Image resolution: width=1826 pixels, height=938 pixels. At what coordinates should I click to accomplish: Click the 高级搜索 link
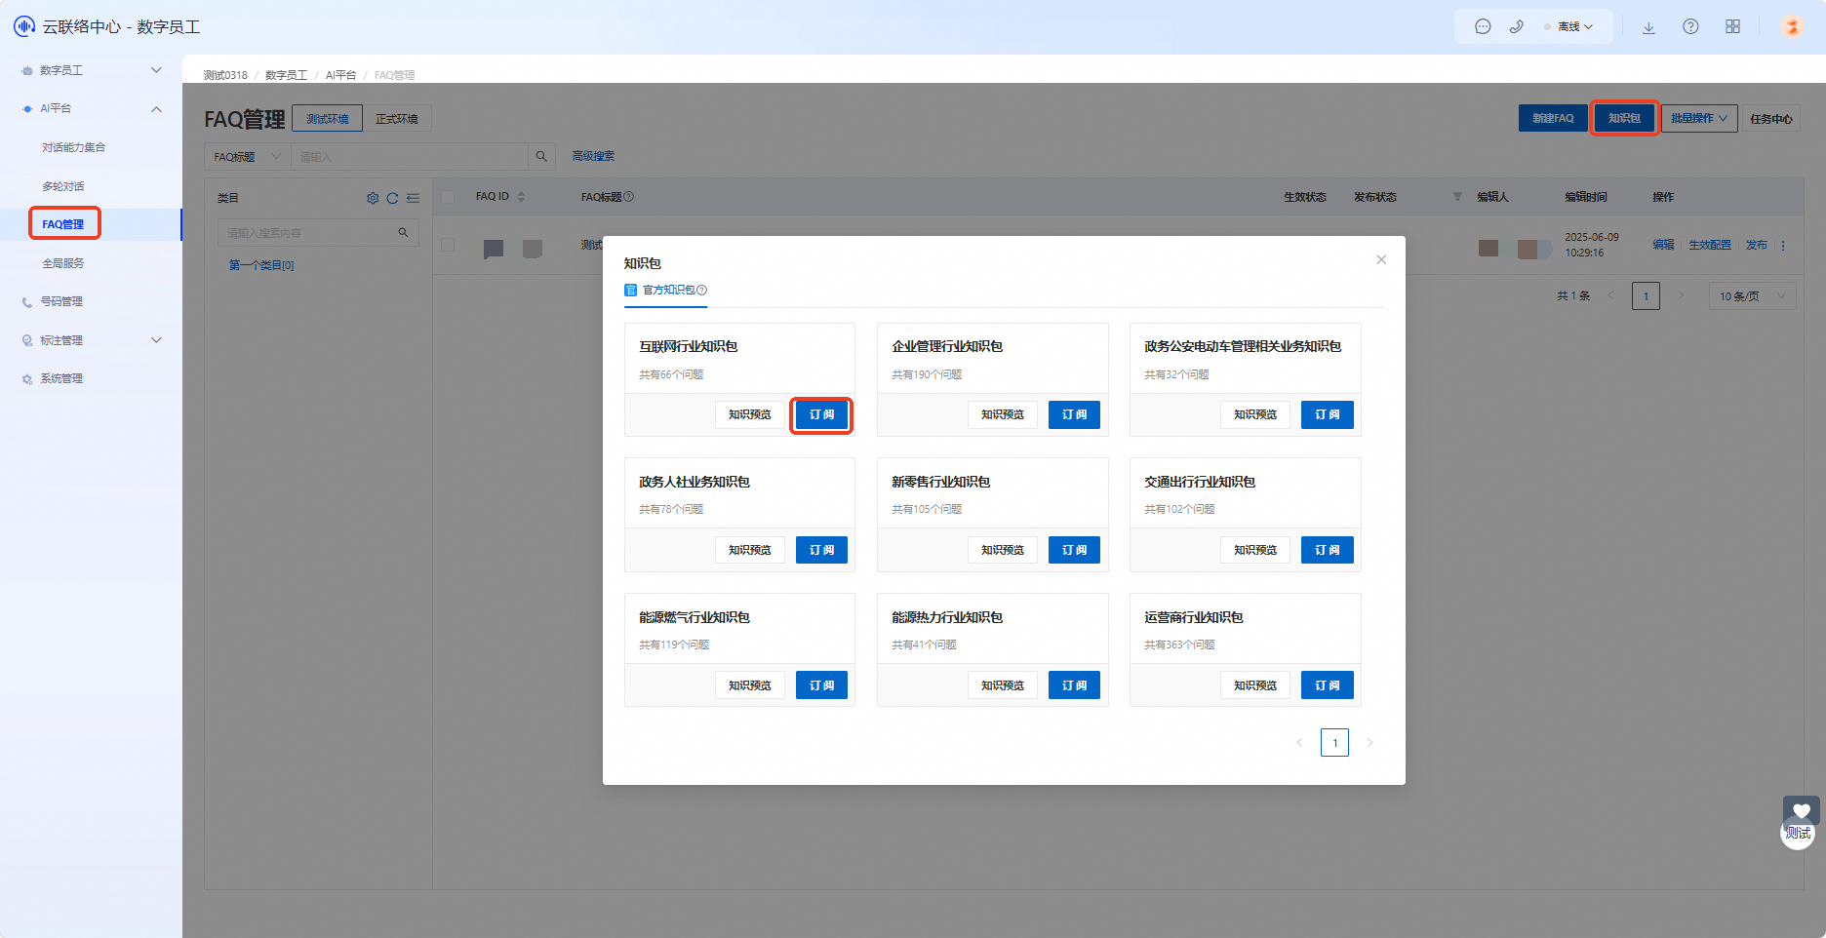[593, 156]
